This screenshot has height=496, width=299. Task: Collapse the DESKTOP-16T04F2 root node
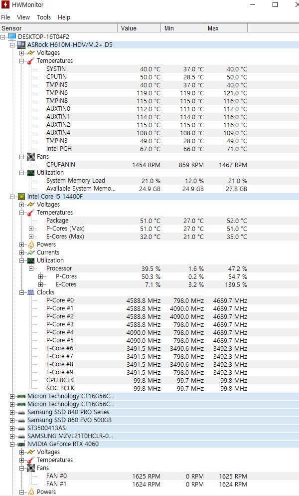[3, 37]
